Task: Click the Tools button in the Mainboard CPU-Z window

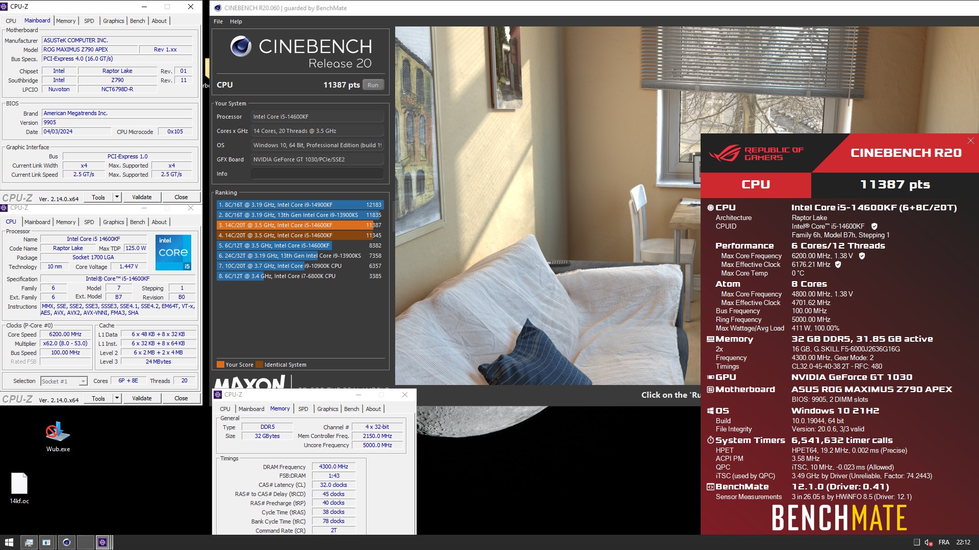Action: (x=98, y=197)
